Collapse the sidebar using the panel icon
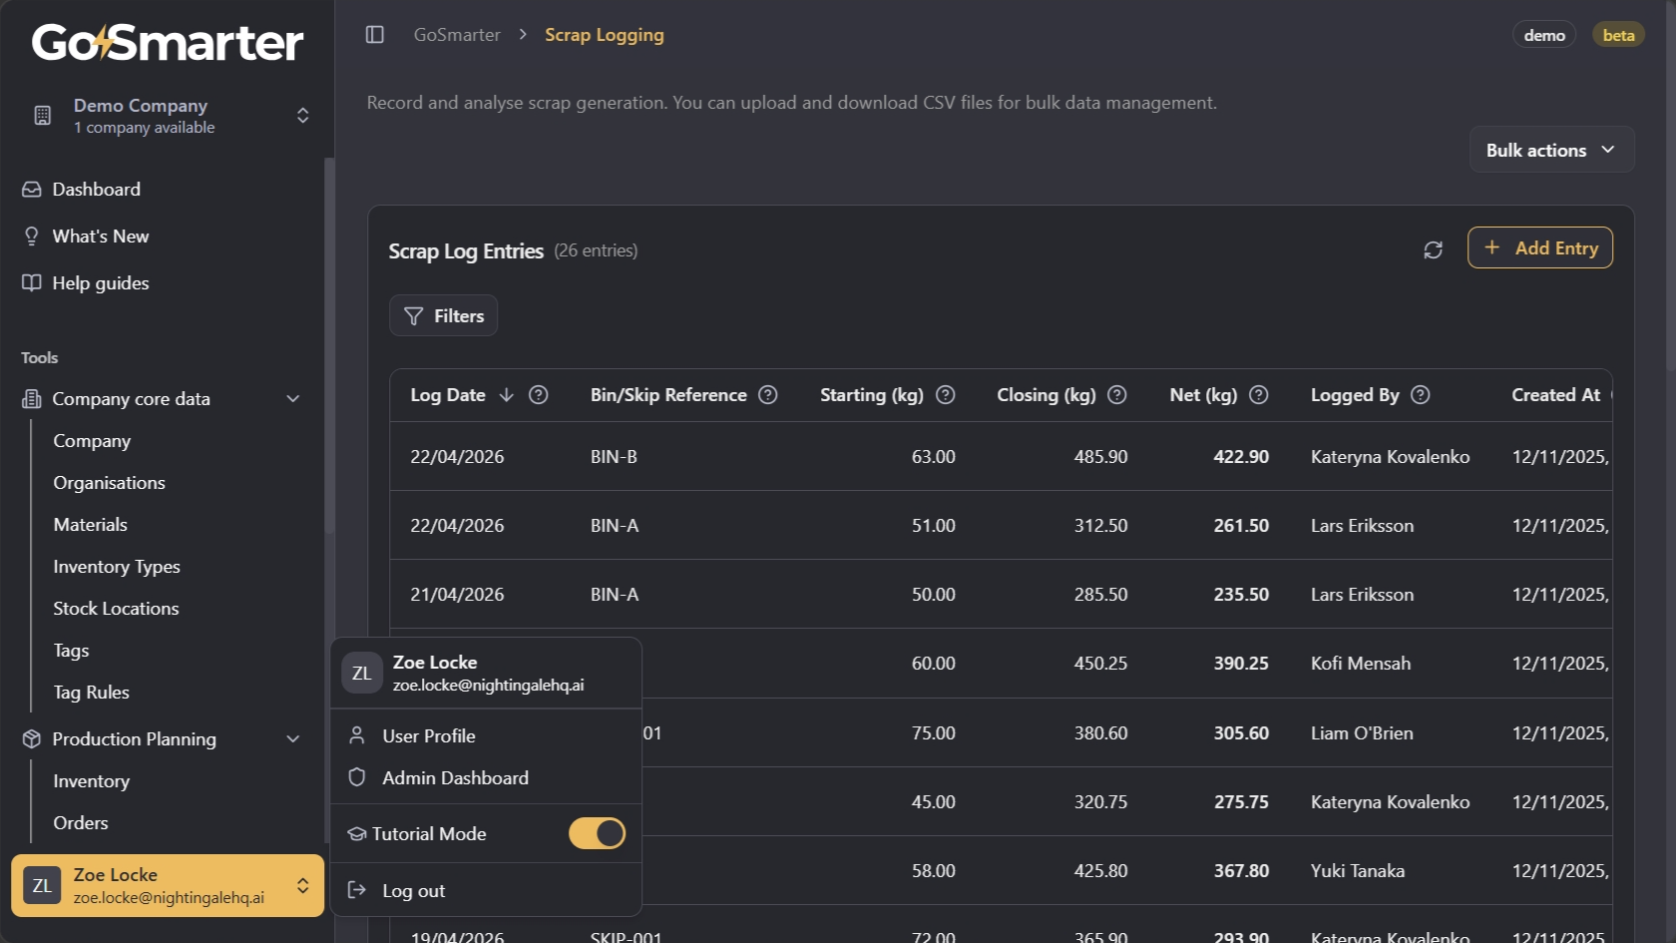Viewport: 1676px width, 943px height. pos(375,34)
